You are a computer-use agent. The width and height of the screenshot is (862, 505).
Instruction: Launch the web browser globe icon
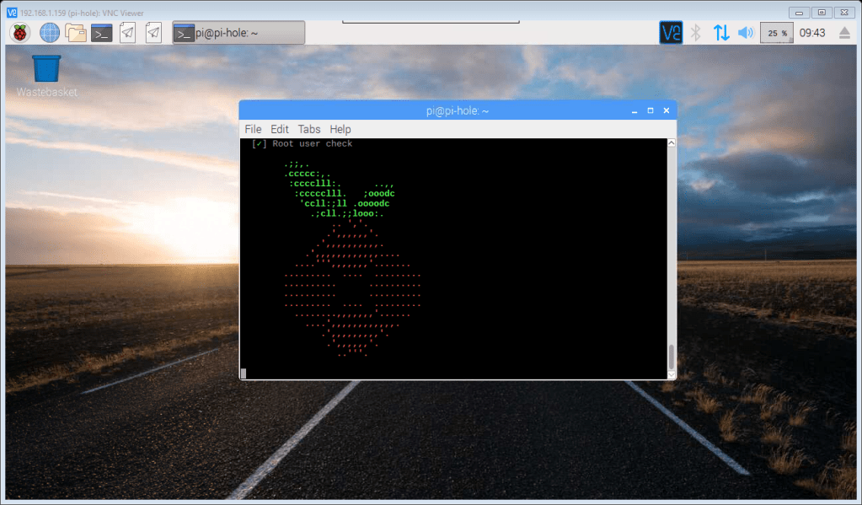tap(50, 33)
